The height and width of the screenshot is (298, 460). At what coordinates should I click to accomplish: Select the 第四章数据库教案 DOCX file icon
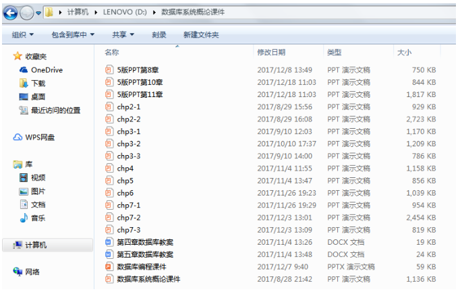tap(110, 242)
